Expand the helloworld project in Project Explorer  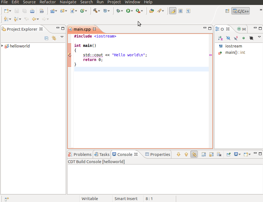(x=2, y=46)
